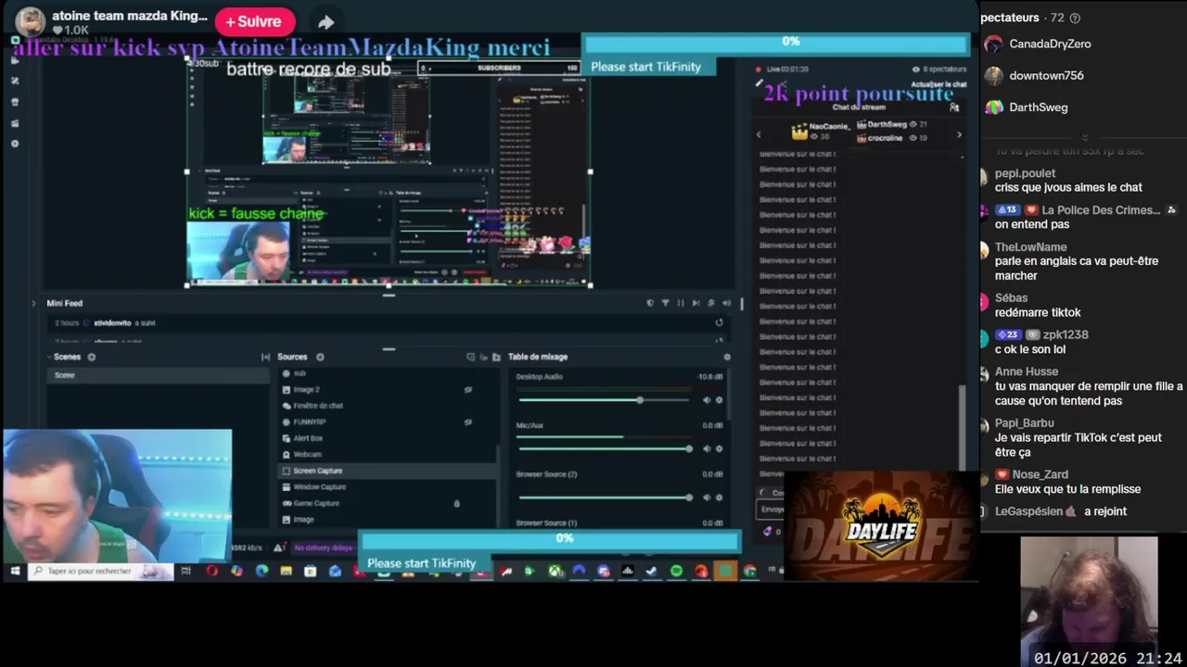Click the warning triangle in status bar
The height and width of the screenshot is (667, 1187).
[x=278, y=547]
